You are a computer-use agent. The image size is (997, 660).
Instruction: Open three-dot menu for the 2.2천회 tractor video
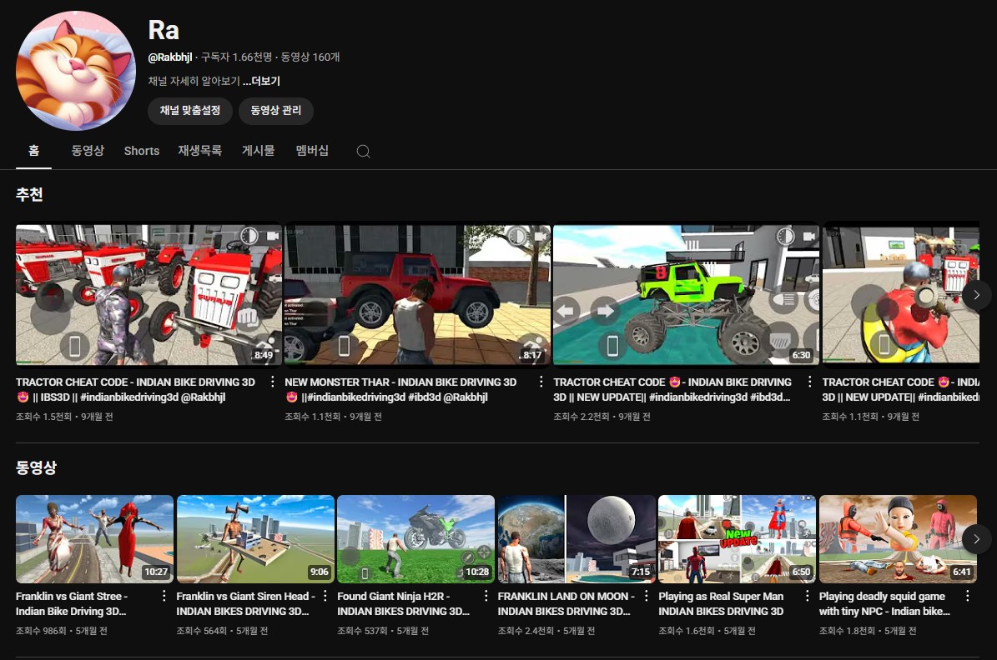click(x=809, y=381)
